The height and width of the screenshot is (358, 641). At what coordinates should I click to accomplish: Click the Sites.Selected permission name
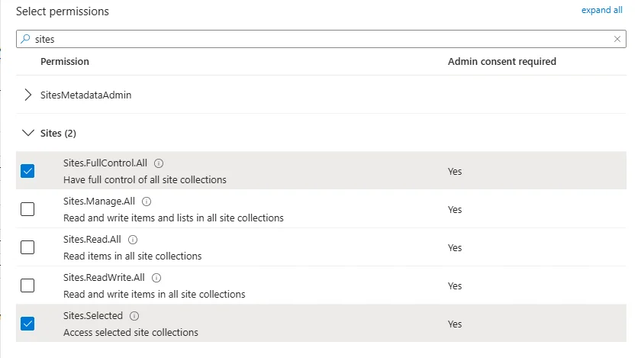[x=93, y=315]
